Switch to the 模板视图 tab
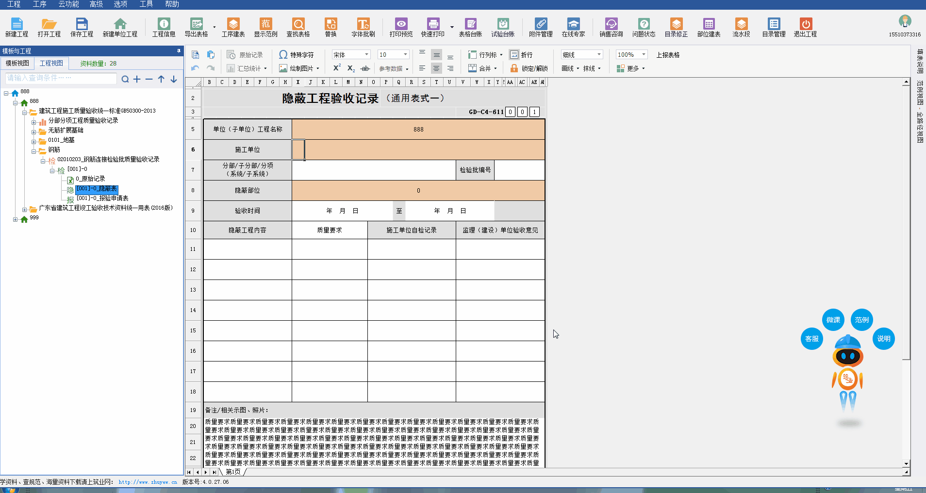This screenshot has height=493, width=926. tap(17, 63)
